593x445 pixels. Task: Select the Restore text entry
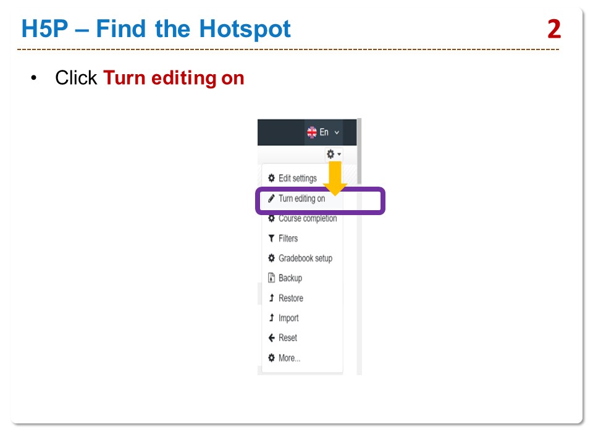(290, 298)
